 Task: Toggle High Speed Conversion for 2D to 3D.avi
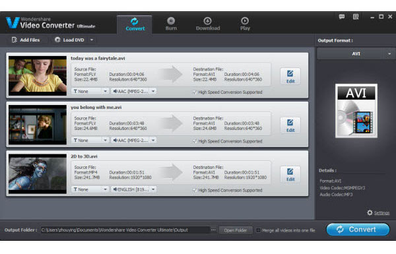point(195,190)
